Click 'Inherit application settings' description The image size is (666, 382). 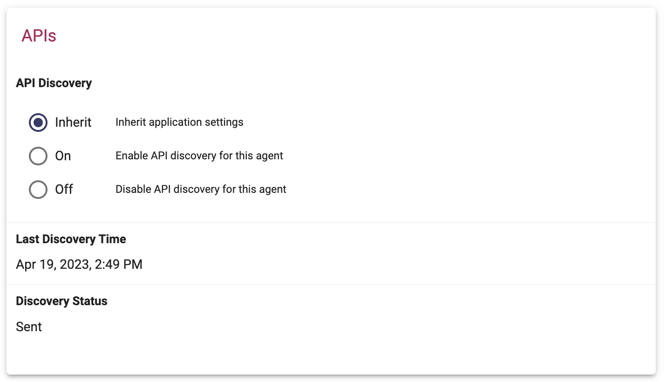pos(179,123)
